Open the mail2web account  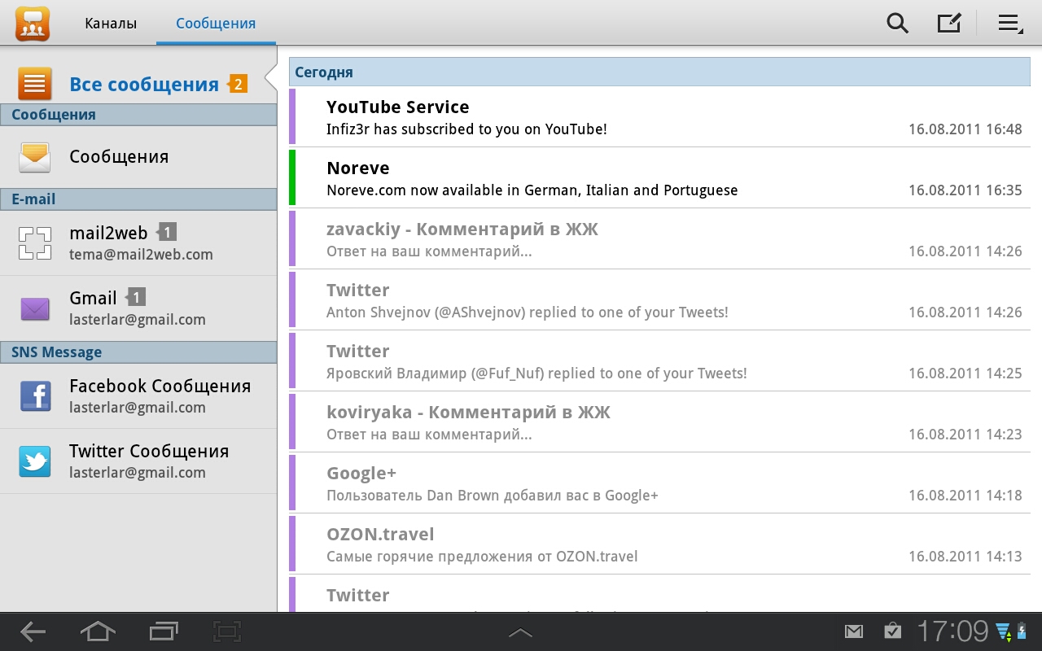click(138, 242)
